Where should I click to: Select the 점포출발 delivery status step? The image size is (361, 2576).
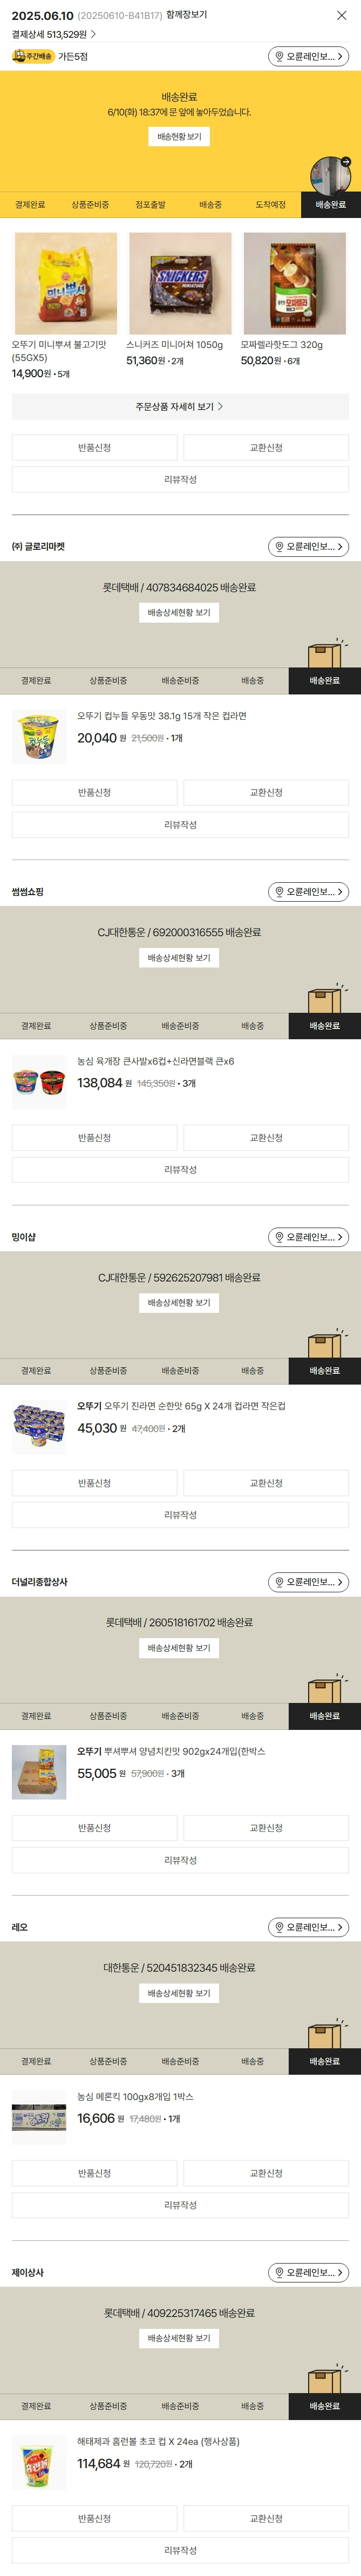pyautogui.click(x=150, y=205)
